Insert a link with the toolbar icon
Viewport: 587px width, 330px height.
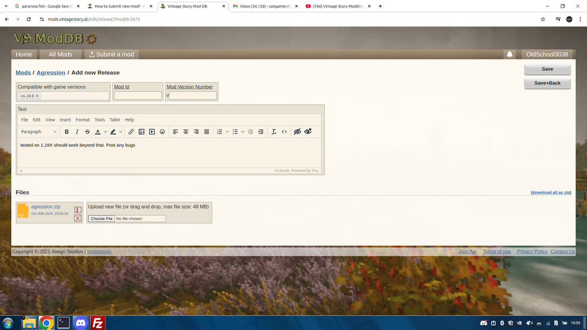click(131, 132)
